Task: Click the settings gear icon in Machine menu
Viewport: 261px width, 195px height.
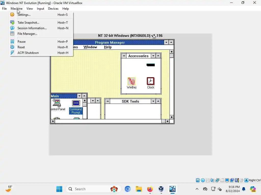Action: (12, 14)
